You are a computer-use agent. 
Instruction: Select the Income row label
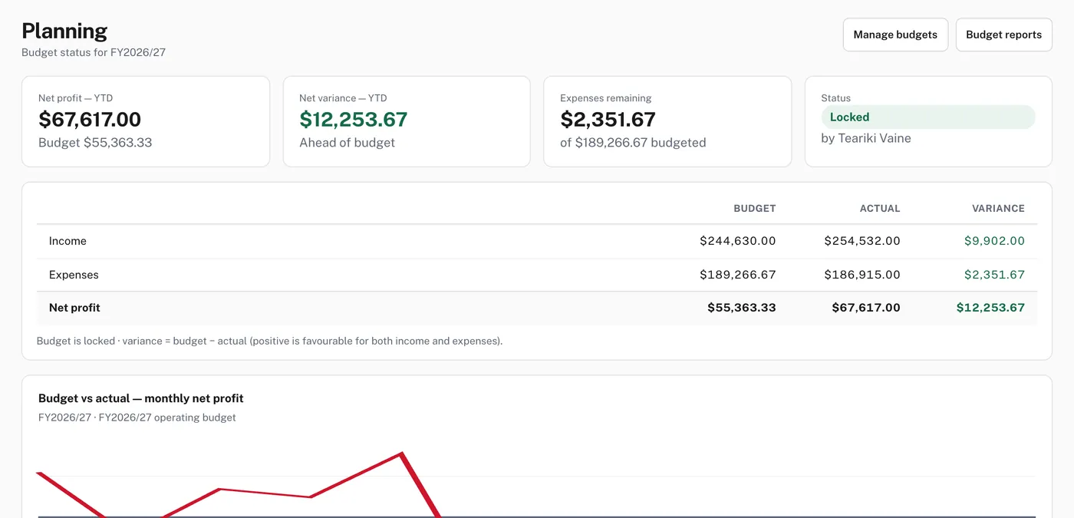coord(68,241)
